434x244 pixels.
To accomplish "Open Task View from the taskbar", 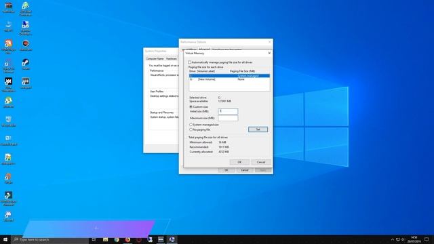I will (x=94, y=239).
